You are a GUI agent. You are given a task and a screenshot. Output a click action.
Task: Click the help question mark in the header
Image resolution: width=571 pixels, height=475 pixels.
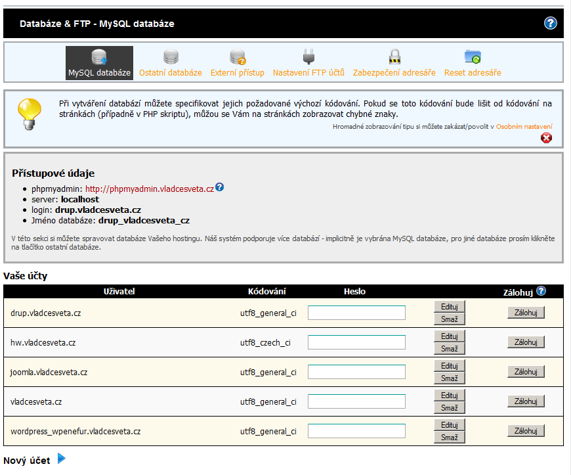[550, 23]
